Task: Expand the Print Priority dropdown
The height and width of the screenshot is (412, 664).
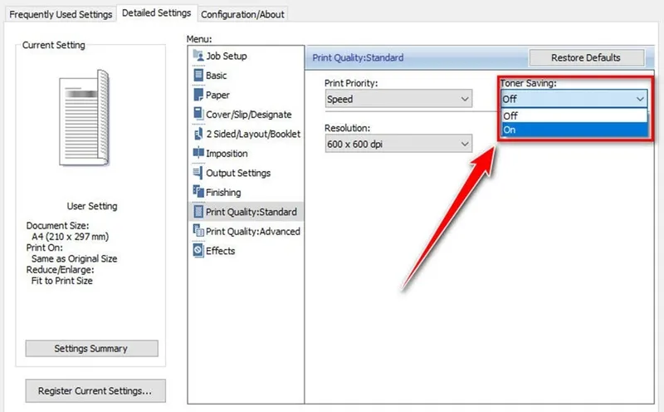Action: (398, 99)
